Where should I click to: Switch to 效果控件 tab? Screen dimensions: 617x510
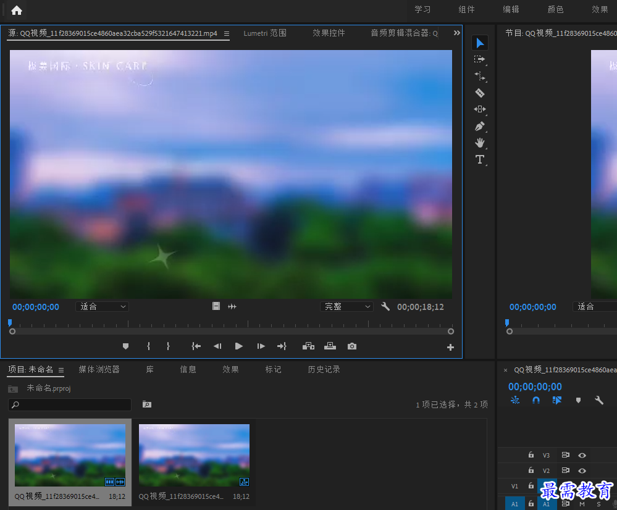[x=329, y=33]
